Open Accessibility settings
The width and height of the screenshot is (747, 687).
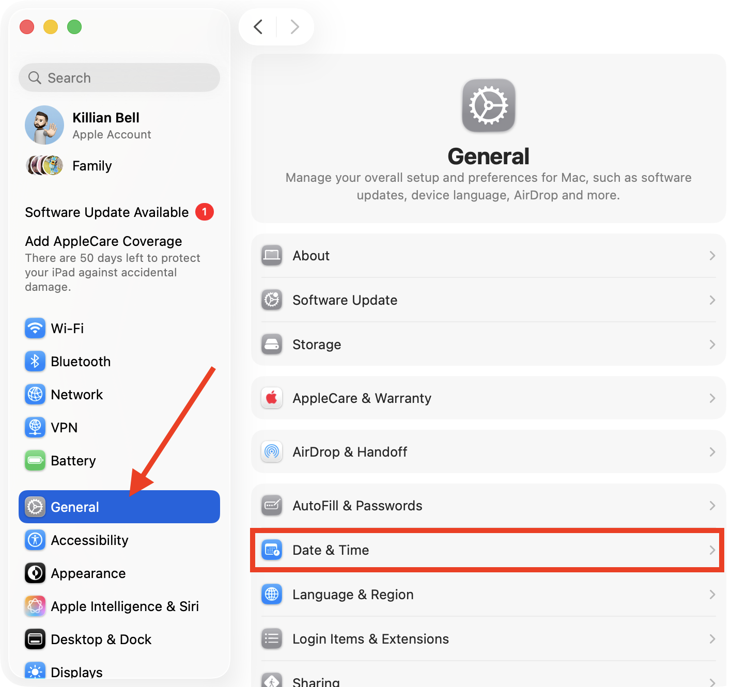pyautogui.click(x=89, y=540)
